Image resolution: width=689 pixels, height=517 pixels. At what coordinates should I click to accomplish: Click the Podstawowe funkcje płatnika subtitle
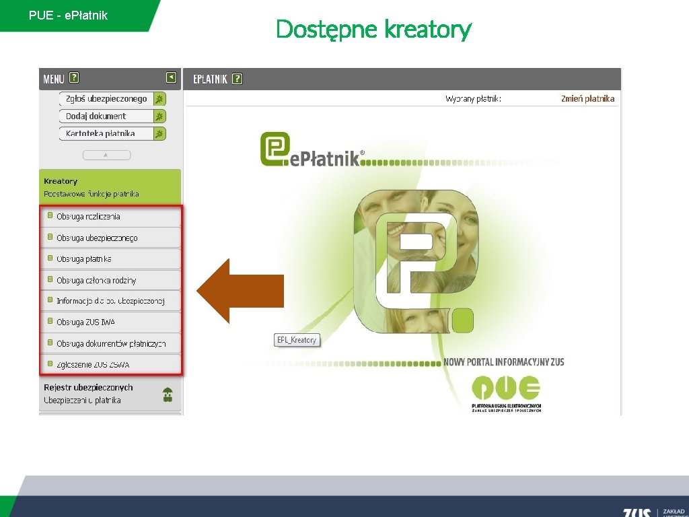[x=92, y=194]
